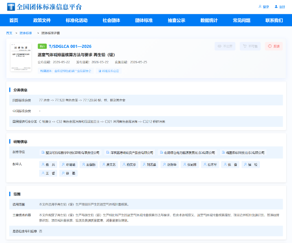
Task: Open 团体标准 in the navigation bar
Action: [144, 20]
